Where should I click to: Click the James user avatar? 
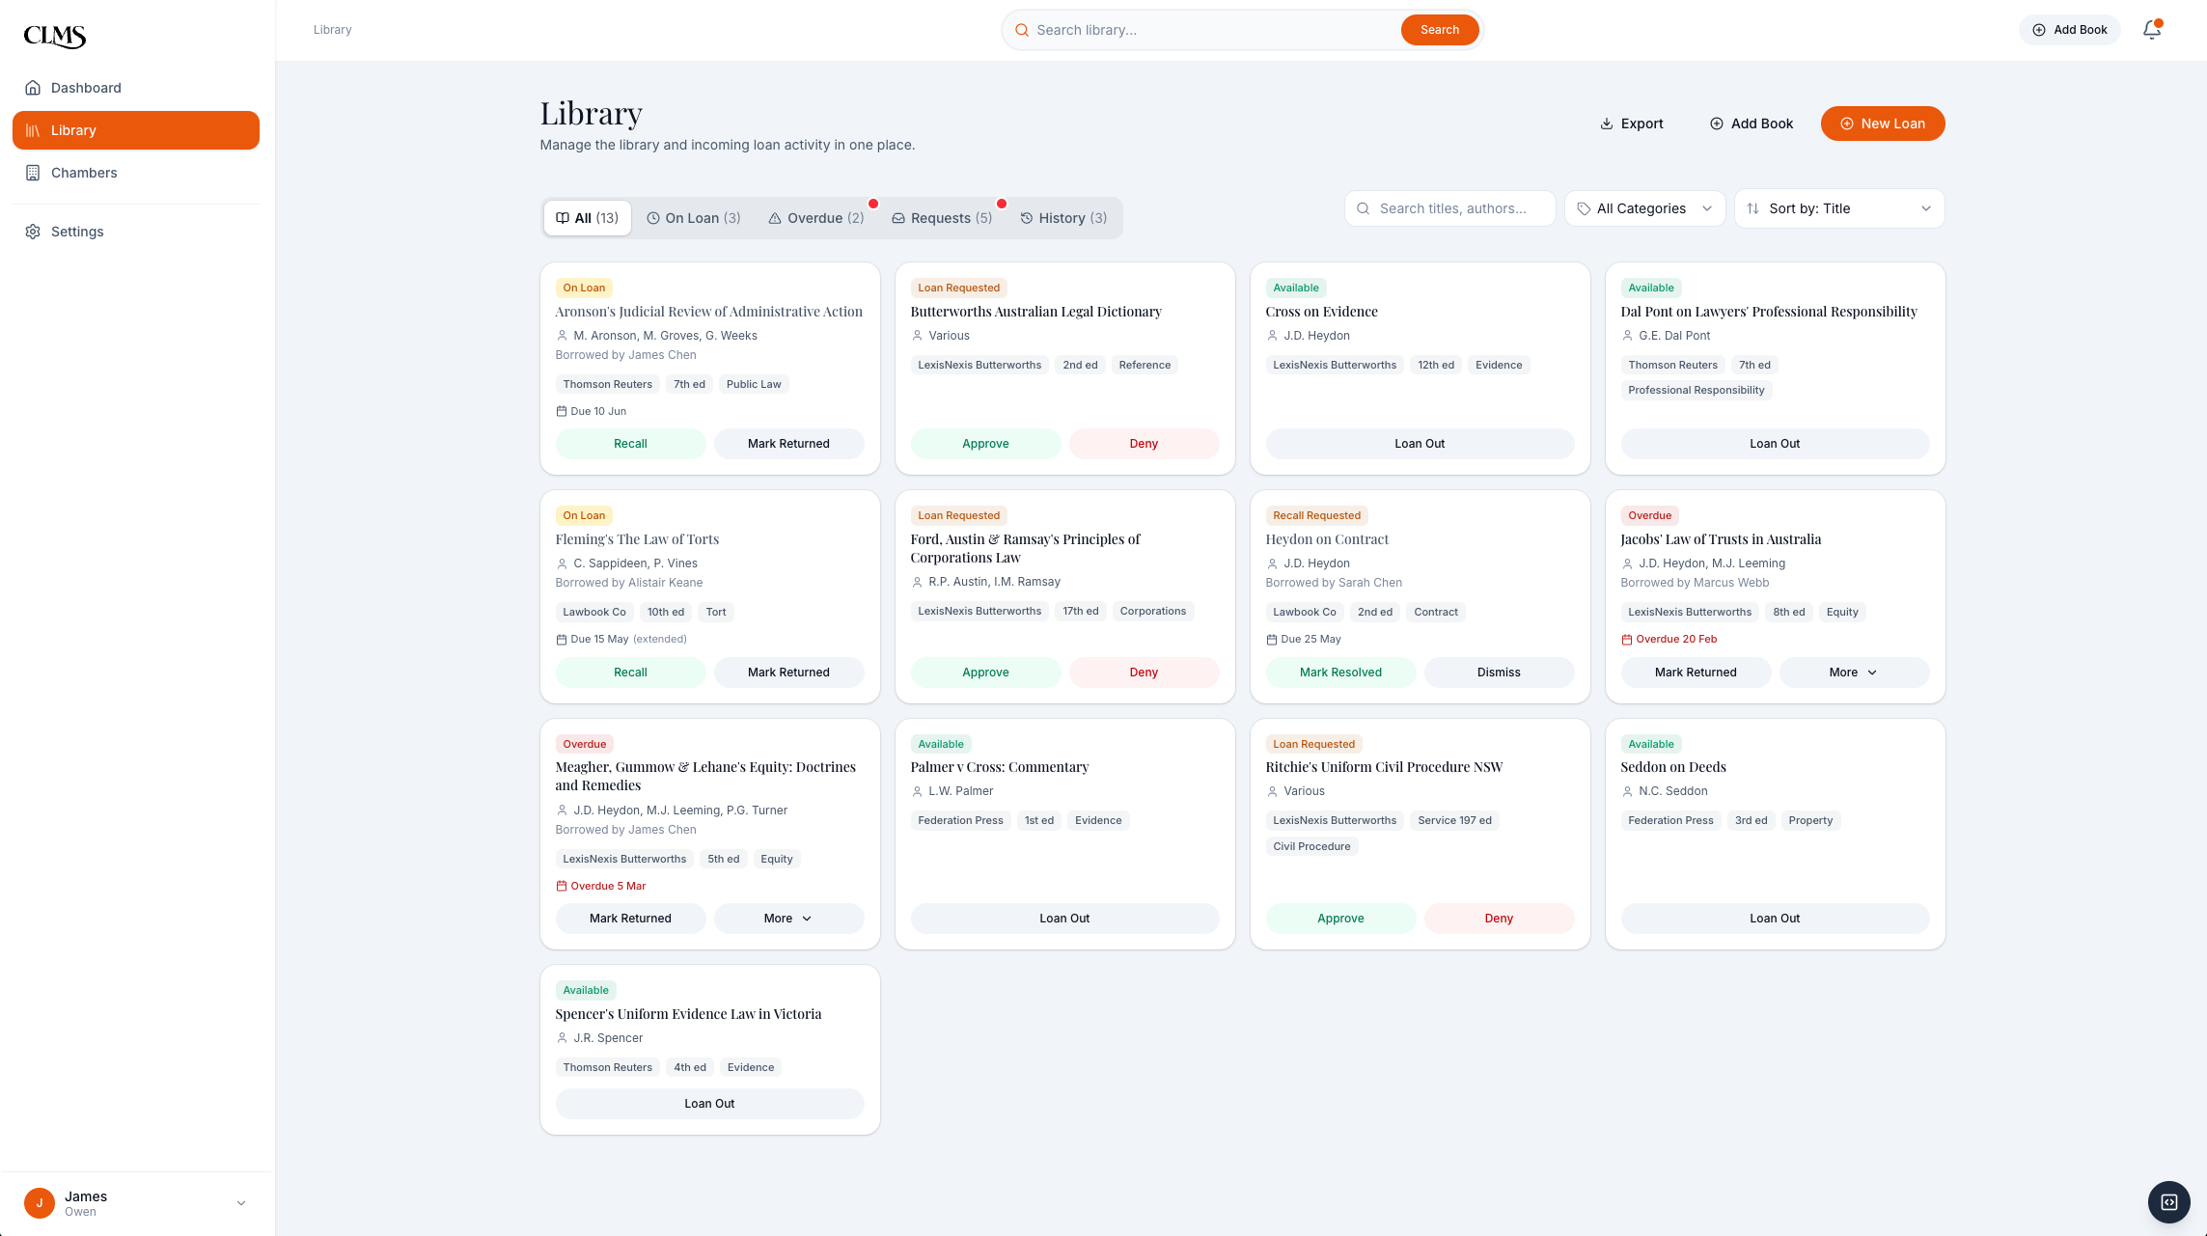pyautogui.click(x=40, y=1203)
